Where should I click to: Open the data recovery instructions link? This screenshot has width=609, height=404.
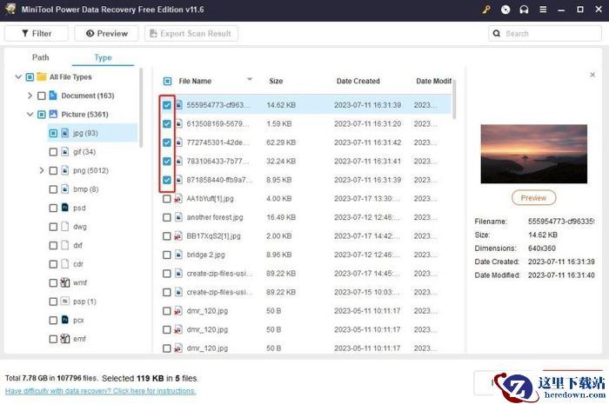pyautogui.click(x=101, y=391)
